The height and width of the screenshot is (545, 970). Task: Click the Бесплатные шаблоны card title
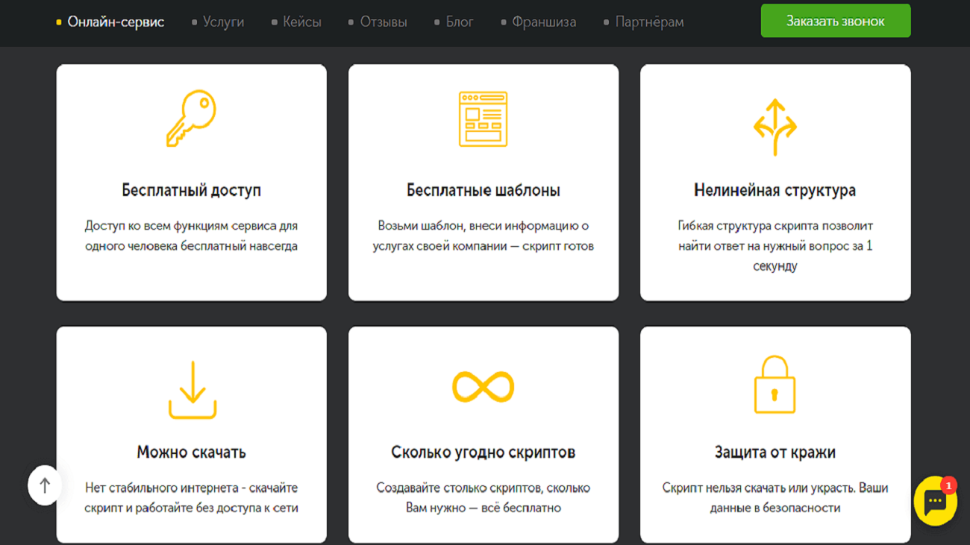(483, 190)
